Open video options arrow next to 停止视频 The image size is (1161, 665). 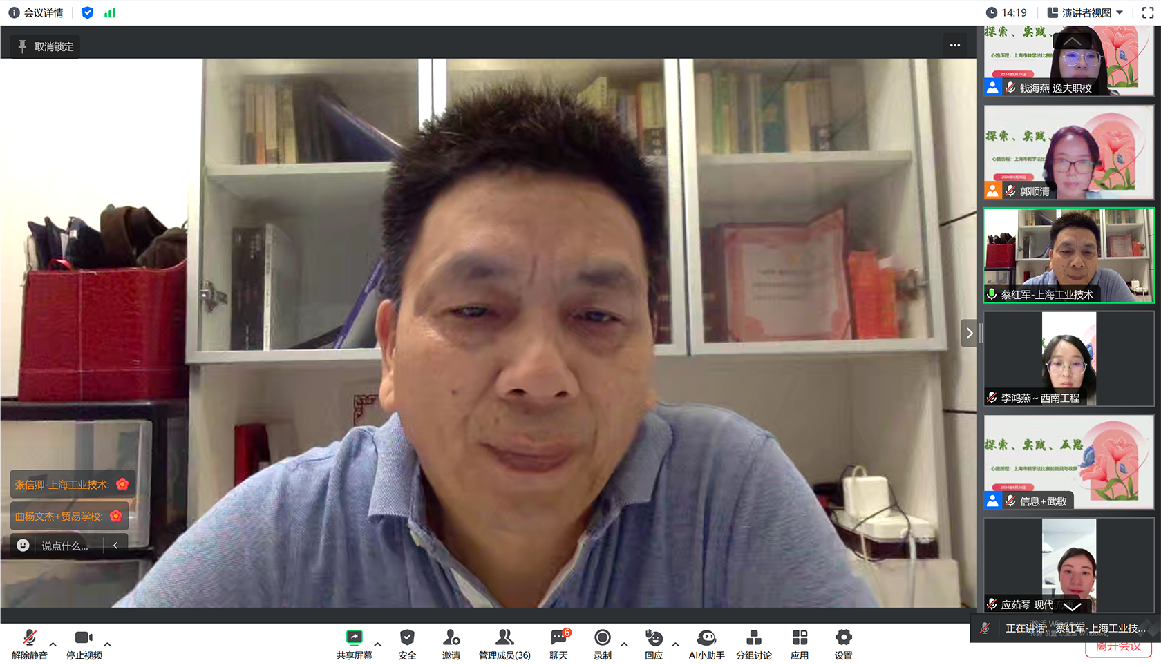(x=107, y=644)
